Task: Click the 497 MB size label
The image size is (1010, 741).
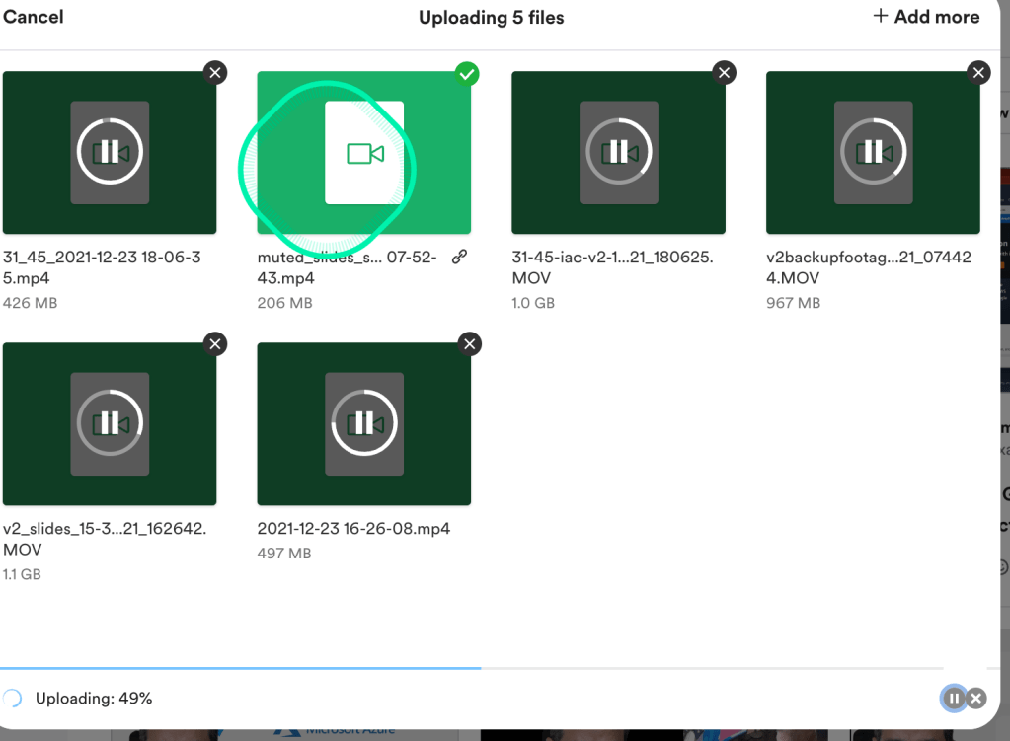Action: (284, 553)
